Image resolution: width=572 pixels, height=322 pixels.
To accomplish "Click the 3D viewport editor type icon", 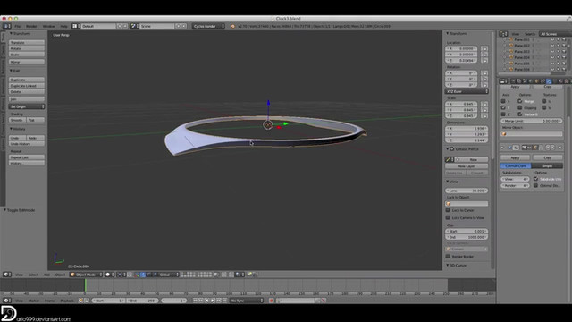I will [x=6, y=275].
